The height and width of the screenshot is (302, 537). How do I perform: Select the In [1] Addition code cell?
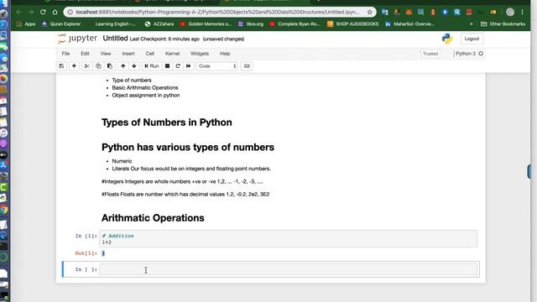(x=288, y=238)
